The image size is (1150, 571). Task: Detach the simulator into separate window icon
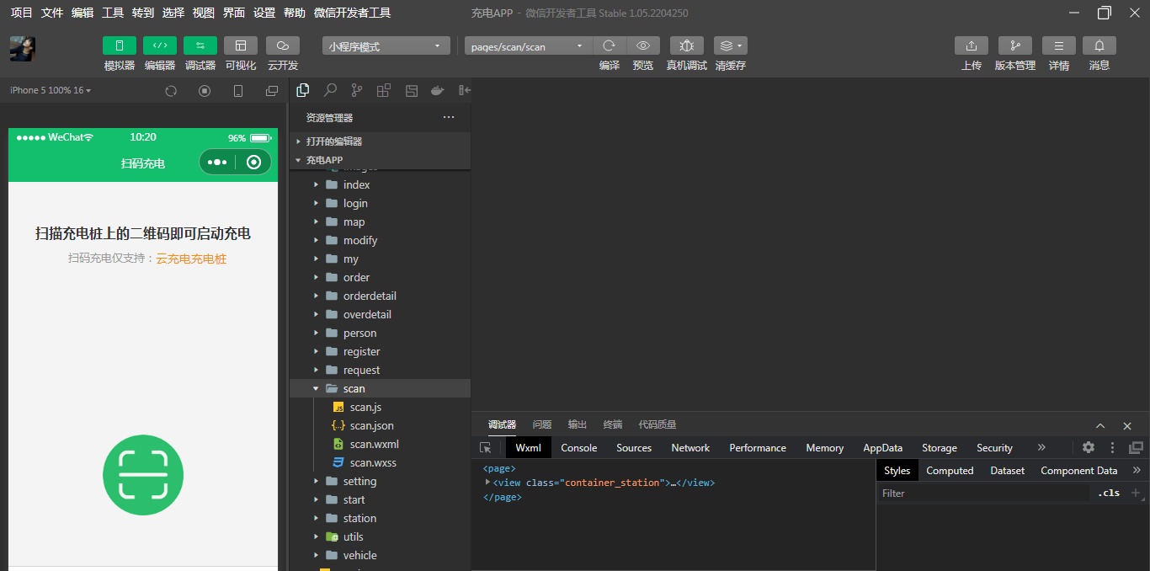coord(272,91)
